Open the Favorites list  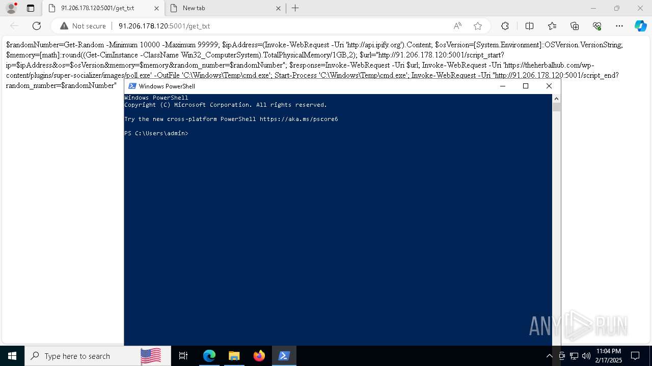(552, 26)
